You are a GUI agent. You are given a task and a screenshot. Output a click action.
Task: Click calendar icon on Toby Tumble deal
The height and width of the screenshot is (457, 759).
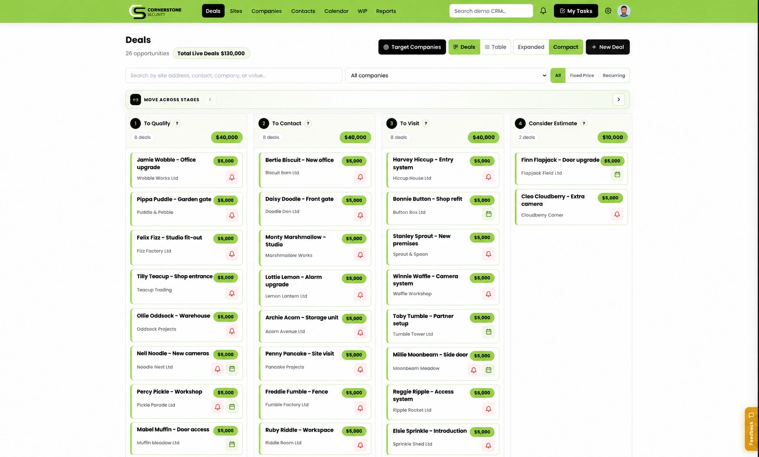pos(488,332)
